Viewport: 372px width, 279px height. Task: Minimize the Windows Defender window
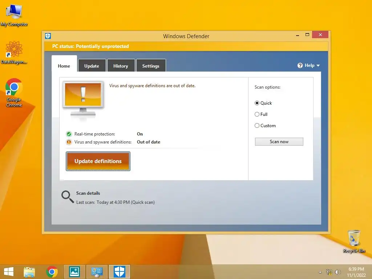pyautogui.click(x=298, y=35)
